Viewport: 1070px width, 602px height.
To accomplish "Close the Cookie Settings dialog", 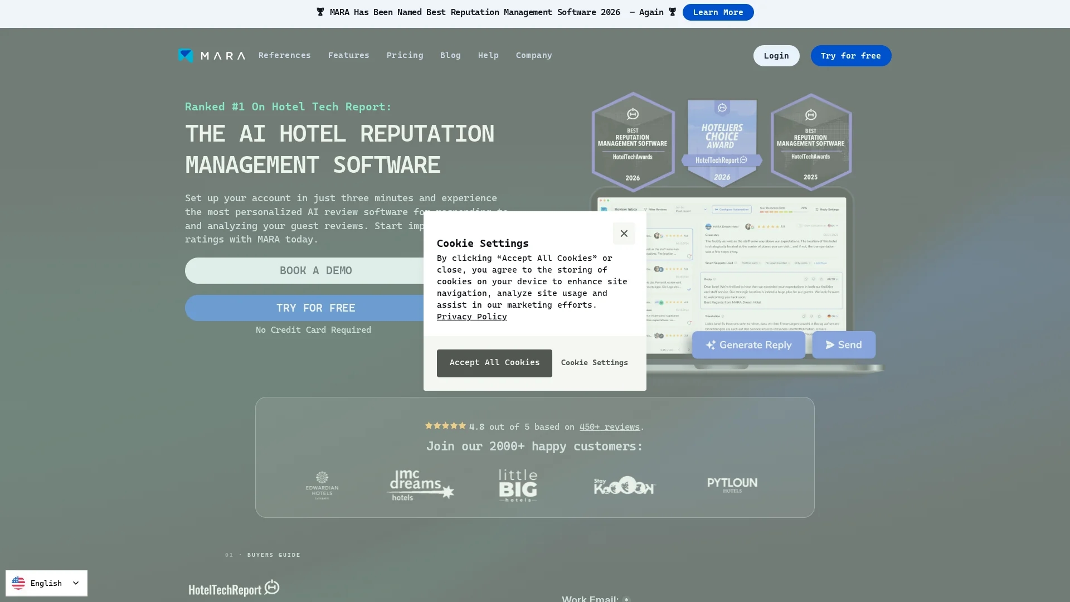I will [624, 234].
